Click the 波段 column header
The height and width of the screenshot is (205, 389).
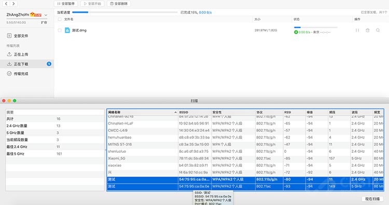click(x=362, y=112)
